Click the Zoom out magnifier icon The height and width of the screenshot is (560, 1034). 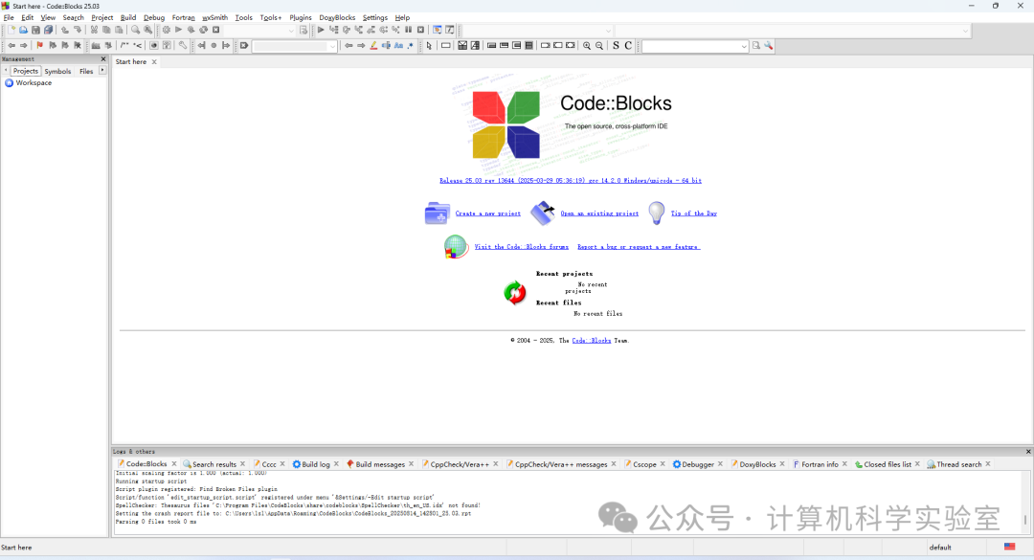[598, 46]
